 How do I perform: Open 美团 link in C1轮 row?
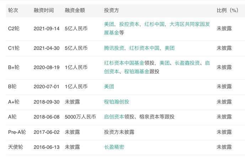pyautogui.click(x=170, y=48)
